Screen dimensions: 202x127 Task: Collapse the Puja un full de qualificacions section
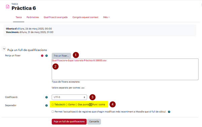tap(4, 49)
